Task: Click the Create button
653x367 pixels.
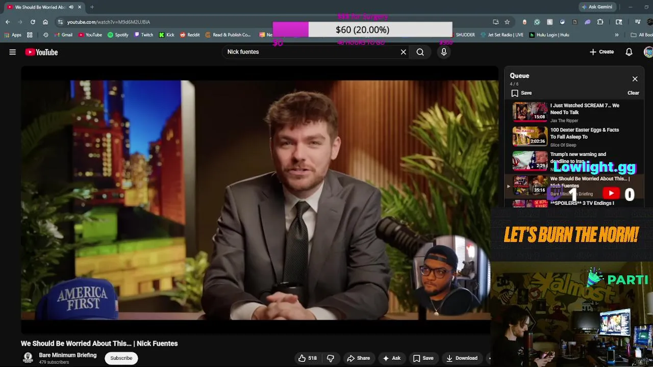Action: tap(602, 52)
